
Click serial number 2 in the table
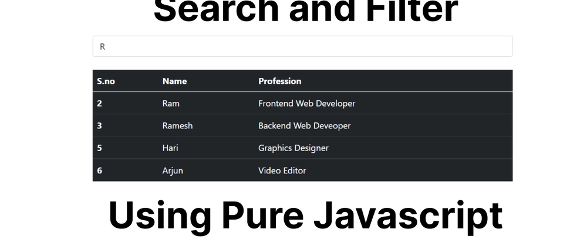click(99, 104)
